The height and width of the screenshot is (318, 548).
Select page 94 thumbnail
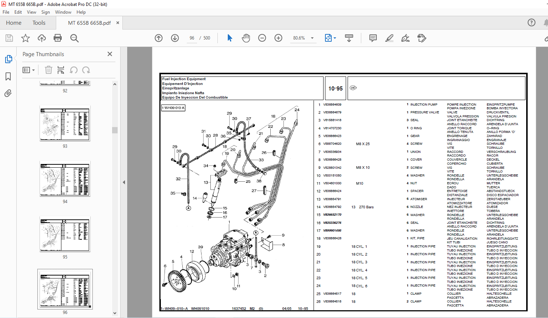pyautogui.click(x=65, y=179)
